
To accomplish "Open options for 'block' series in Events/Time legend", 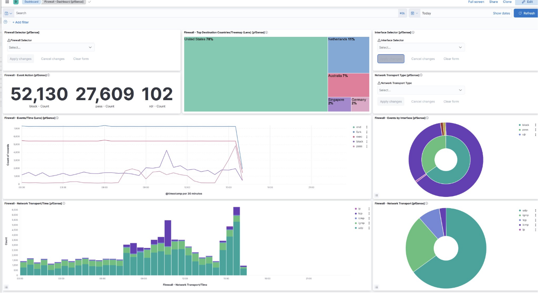I will (367, 141).
